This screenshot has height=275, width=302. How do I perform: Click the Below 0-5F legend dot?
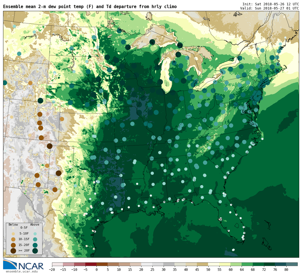pos(13,228)
